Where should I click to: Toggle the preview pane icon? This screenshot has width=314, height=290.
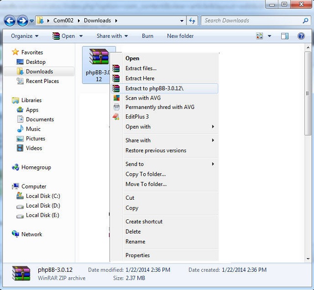pos(285,36)
